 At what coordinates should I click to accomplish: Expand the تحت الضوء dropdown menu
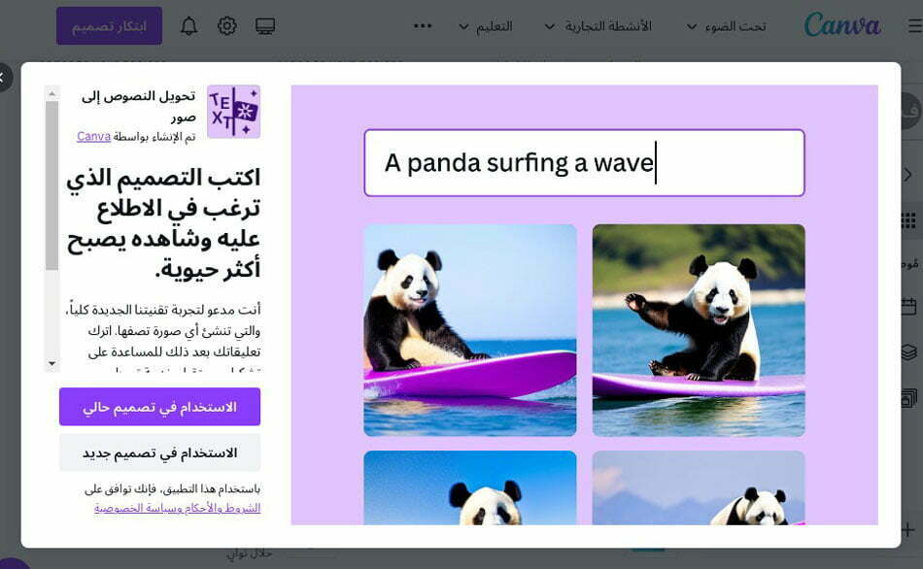coord(727,26)
